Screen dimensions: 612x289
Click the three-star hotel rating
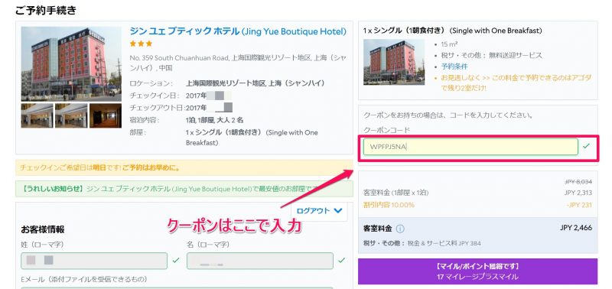click(141, 44)
